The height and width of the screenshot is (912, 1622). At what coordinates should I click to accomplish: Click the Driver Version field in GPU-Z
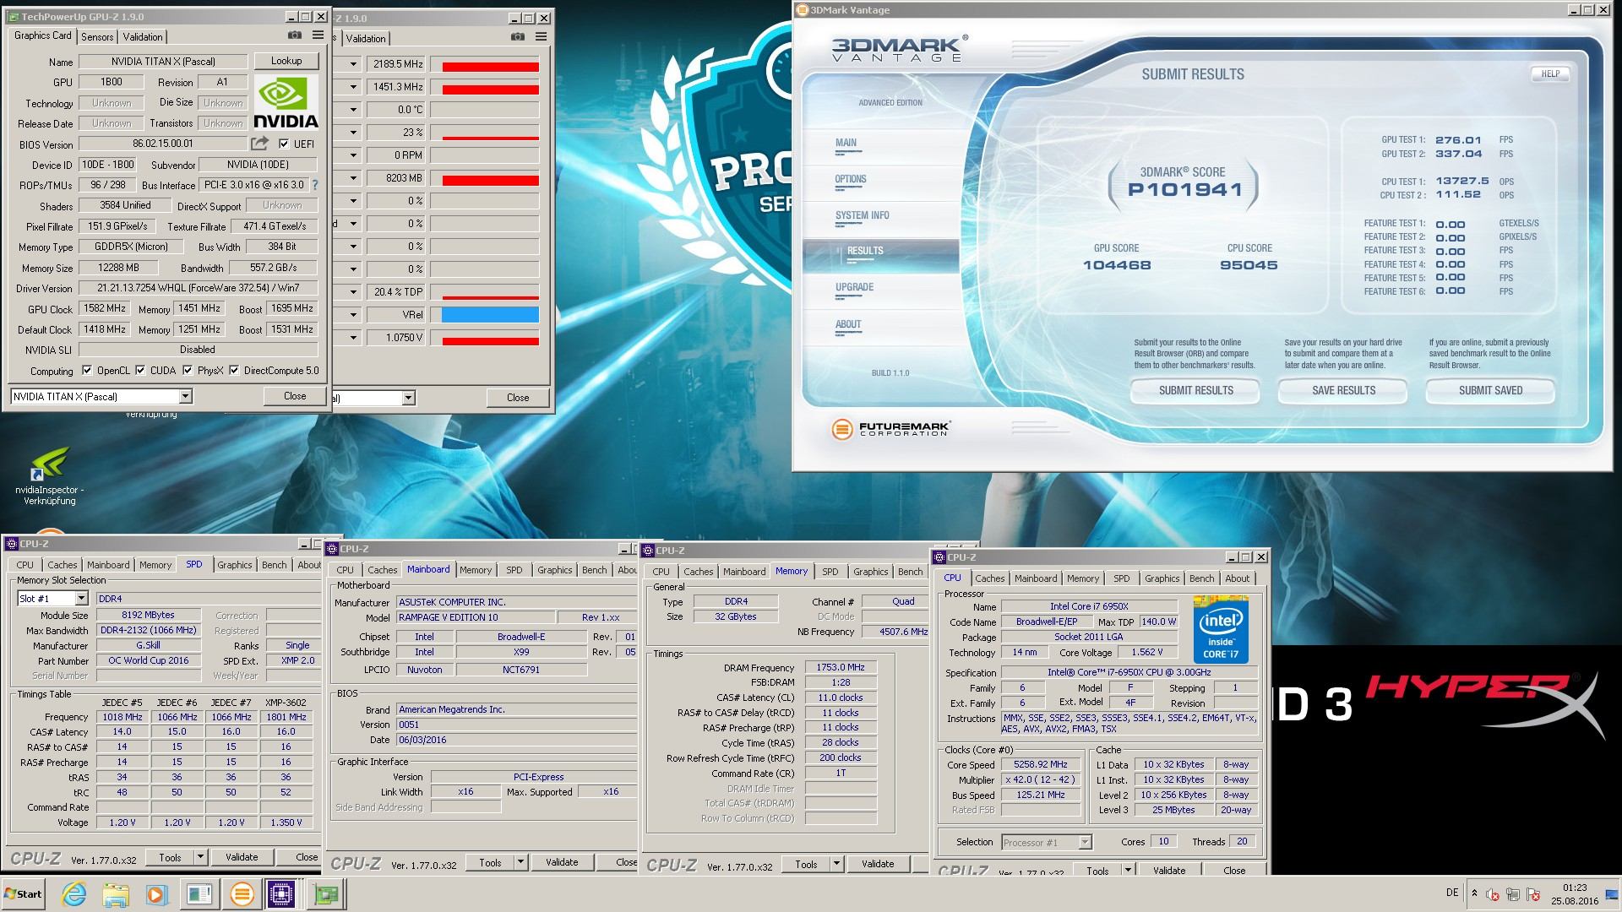pyautogui.click(x=198, y=288)
